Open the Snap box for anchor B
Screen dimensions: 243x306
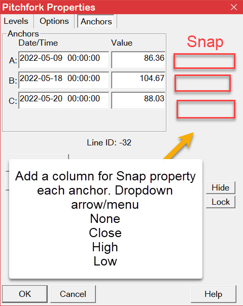click(x=202, y=83)
